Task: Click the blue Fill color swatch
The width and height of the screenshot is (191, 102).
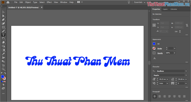Action: click(x=154, y=44)
